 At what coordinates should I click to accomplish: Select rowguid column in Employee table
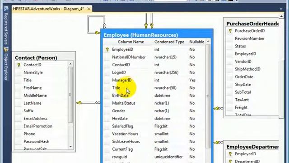[x=119, y=157]
